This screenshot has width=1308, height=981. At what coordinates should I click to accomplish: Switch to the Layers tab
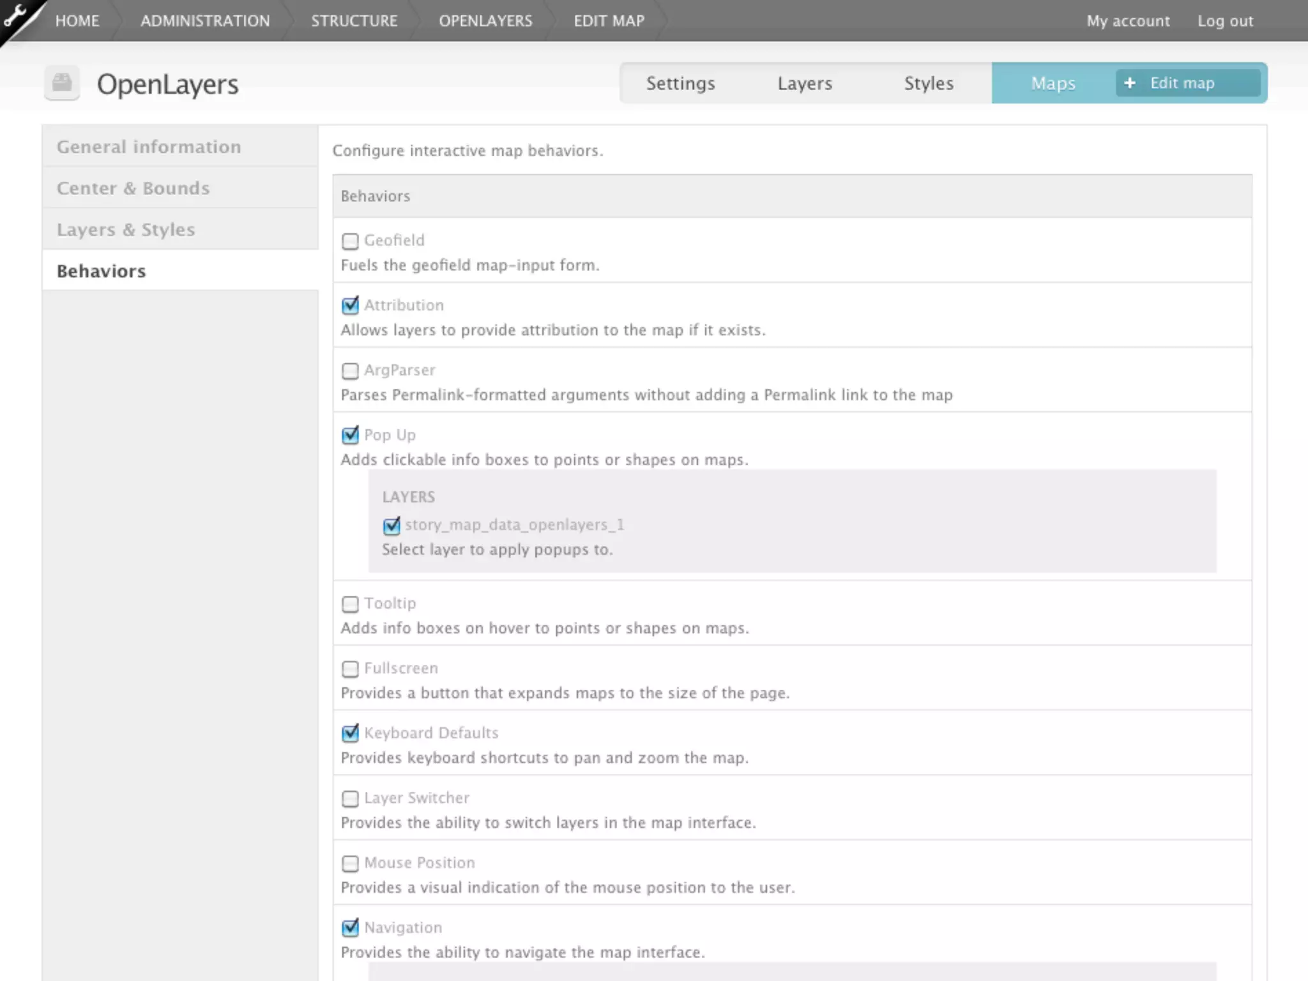(x=804, y=83)
